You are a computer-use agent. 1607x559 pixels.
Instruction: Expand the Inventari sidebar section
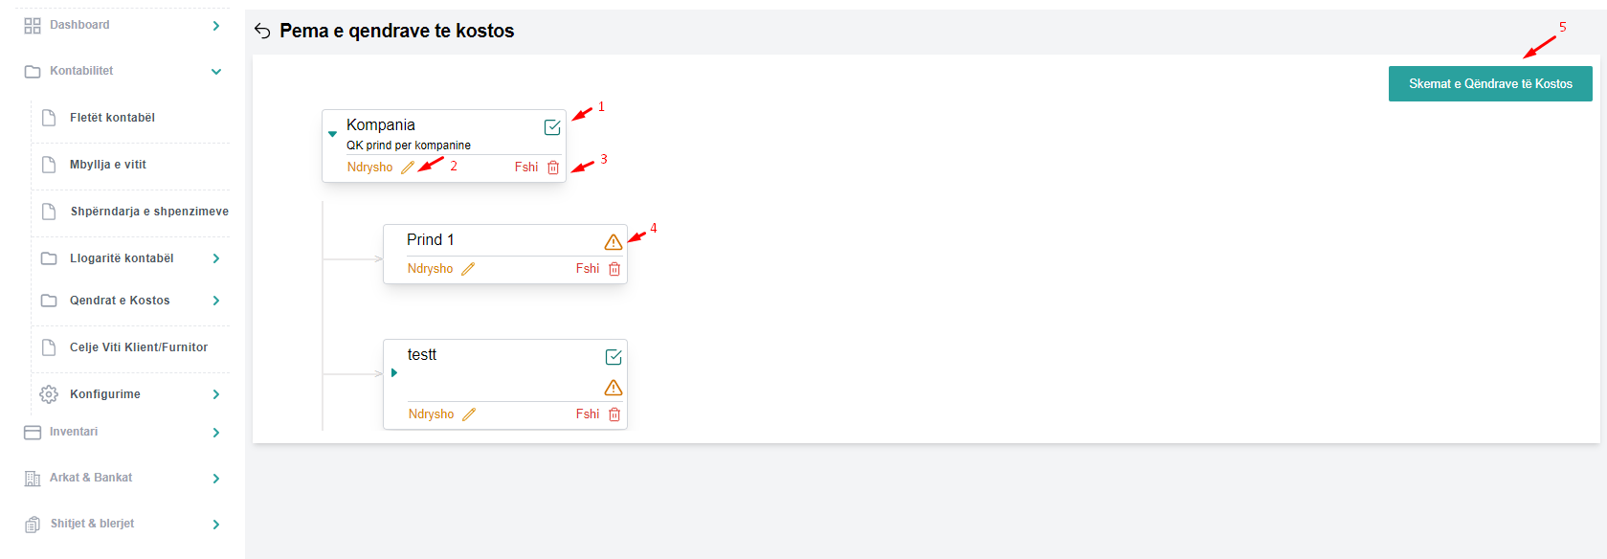coord(216,433)
